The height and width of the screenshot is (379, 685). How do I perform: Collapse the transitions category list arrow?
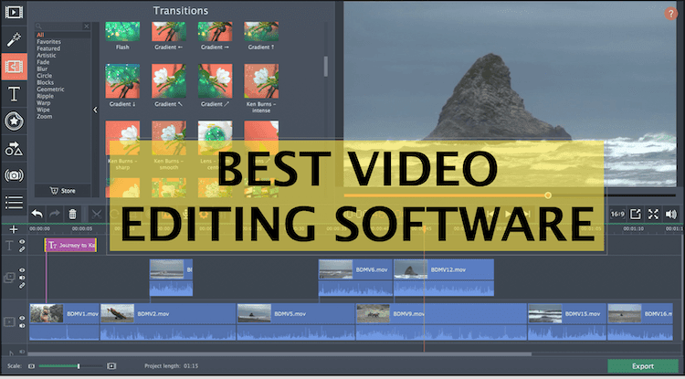click(x=95, y=110)
